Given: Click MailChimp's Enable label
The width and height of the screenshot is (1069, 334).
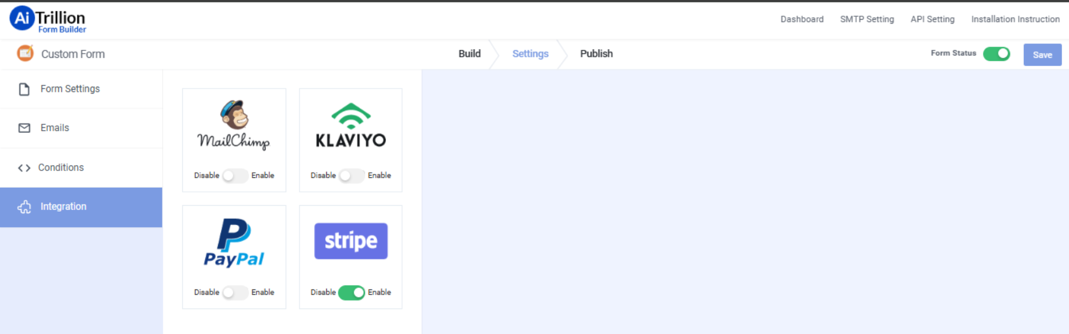Looking at the screenshot, I should (x=263, y=176).
